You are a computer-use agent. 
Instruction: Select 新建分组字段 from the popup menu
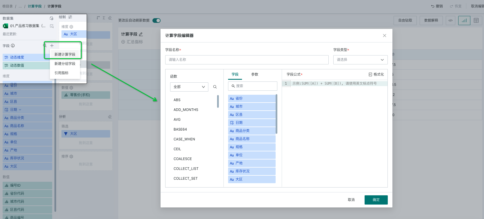65,64
